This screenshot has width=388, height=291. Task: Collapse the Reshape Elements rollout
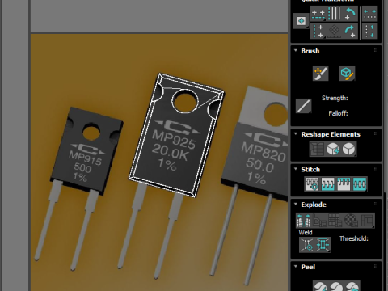pos(296,134)
